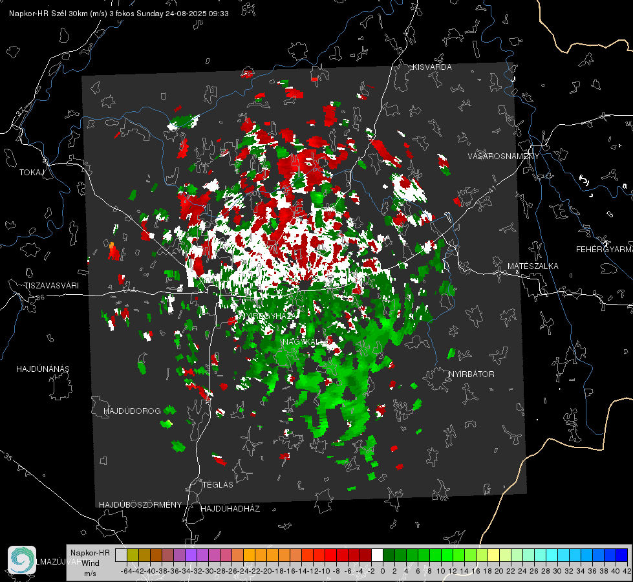Pick the blue swatch between 40 and 42
The width and height of the screenshot is (633, 582).
point(622,555)
